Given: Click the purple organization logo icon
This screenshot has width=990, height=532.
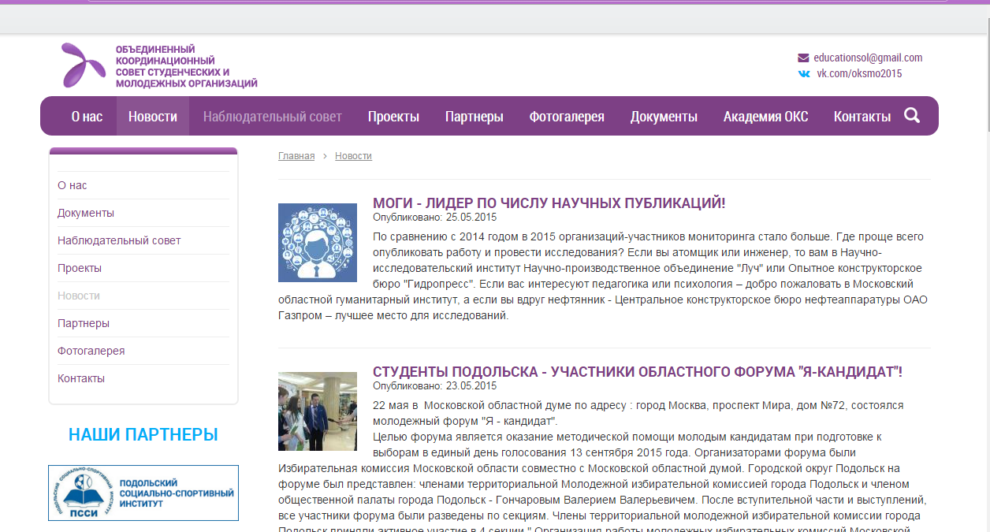Looking at the screenshot, I should pyautogui.click(x=84, y=65).
